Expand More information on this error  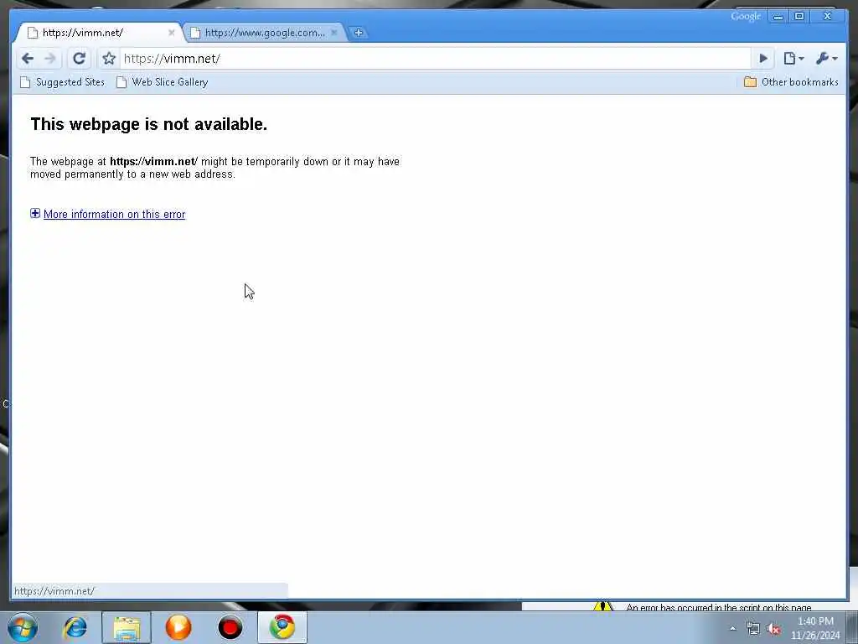[114, 214]
